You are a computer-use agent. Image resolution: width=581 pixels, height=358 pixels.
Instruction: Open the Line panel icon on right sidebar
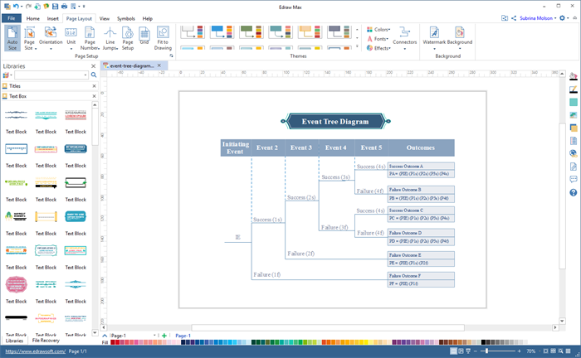tap(574, 89)
